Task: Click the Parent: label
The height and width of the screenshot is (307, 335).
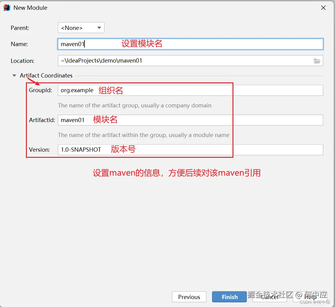Action: tap(20, 28)
